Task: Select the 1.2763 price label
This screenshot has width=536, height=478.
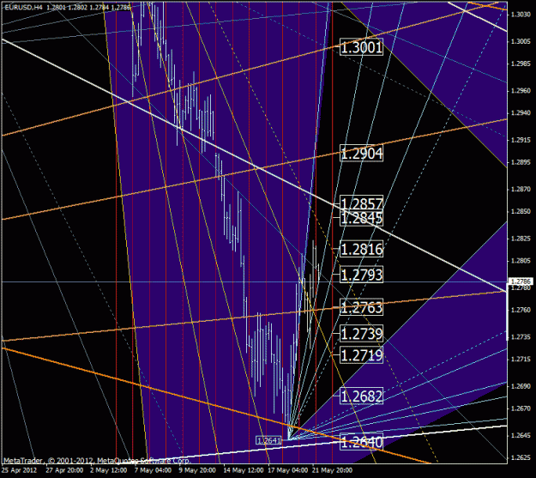Action: coord(361,307)
